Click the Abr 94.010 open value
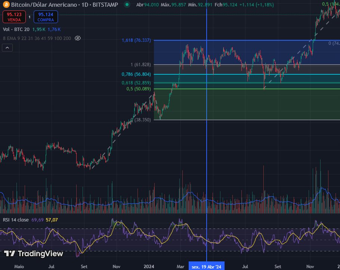The width and height of the screenshot is (340, 270). [x=148, y=4]
